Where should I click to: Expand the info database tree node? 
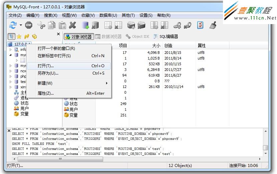click(10, 50)
